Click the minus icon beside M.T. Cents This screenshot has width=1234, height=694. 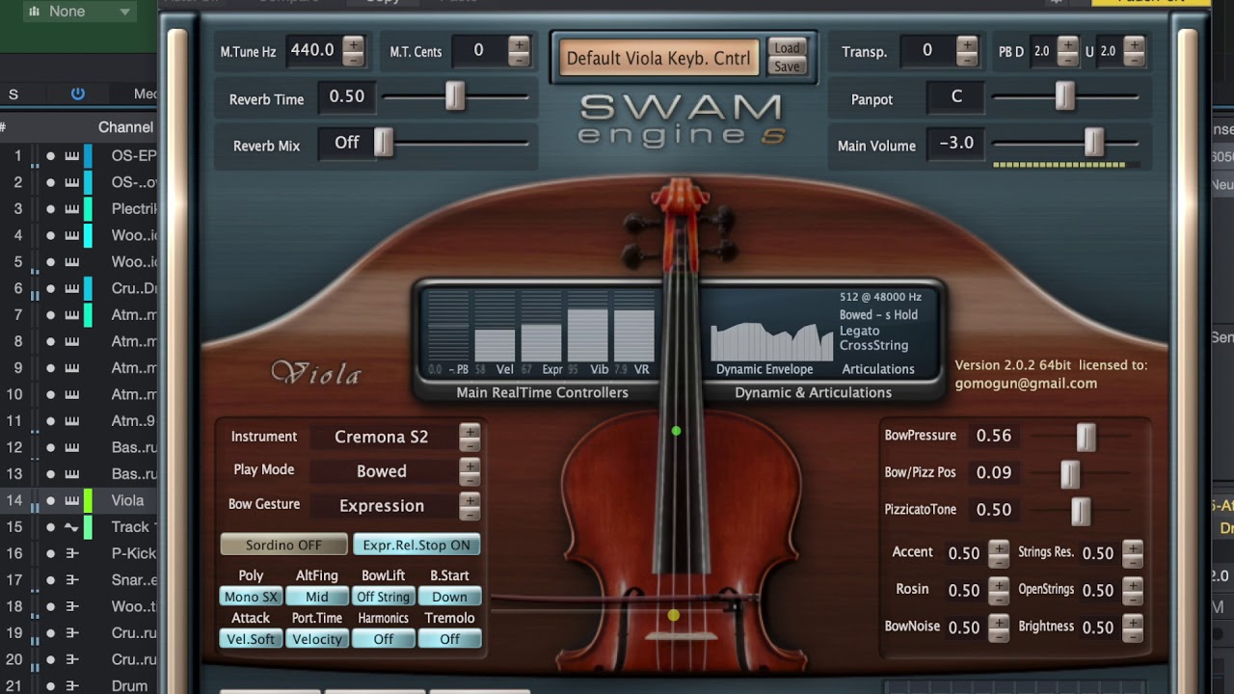pyautogui.click(x=520, y=59)
